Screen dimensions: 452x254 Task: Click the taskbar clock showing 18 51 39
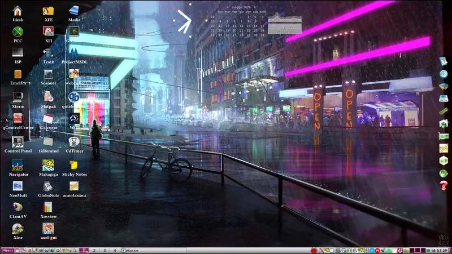tap(439, 251)
